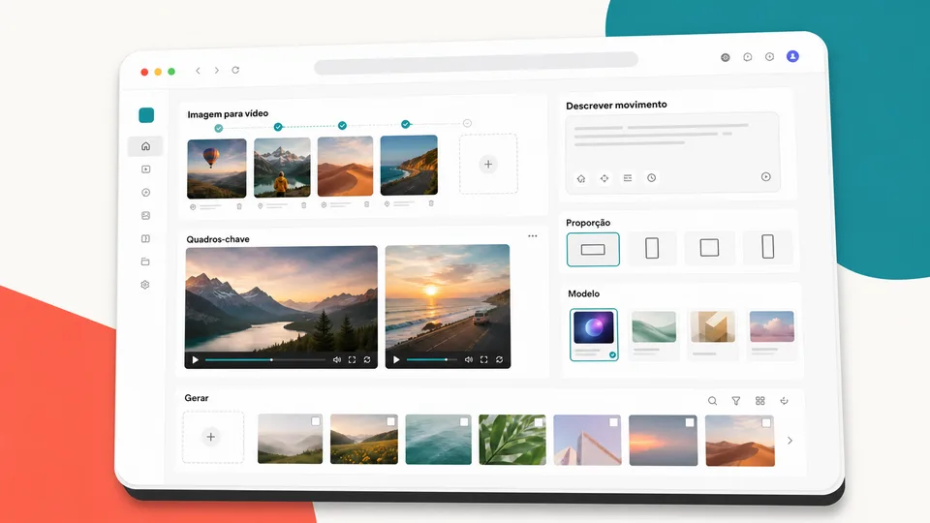Select the purple orb model

coord(594,334)
